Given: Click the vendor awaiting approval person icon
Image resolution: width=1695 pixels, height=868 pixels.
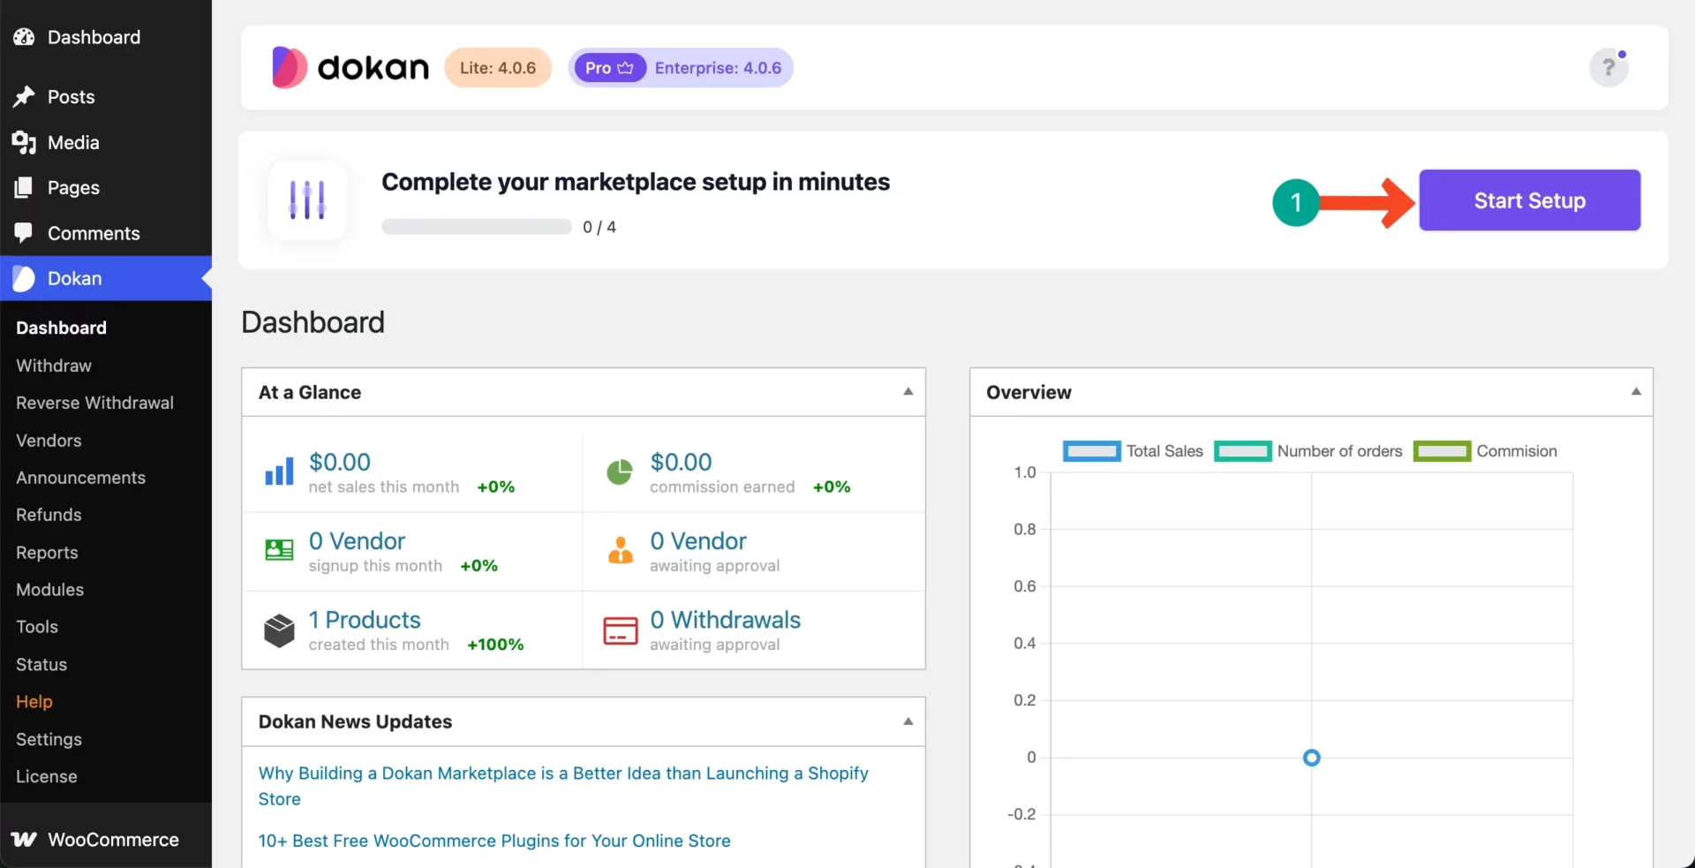Looking at the screenshot, I should coord(621,550).
